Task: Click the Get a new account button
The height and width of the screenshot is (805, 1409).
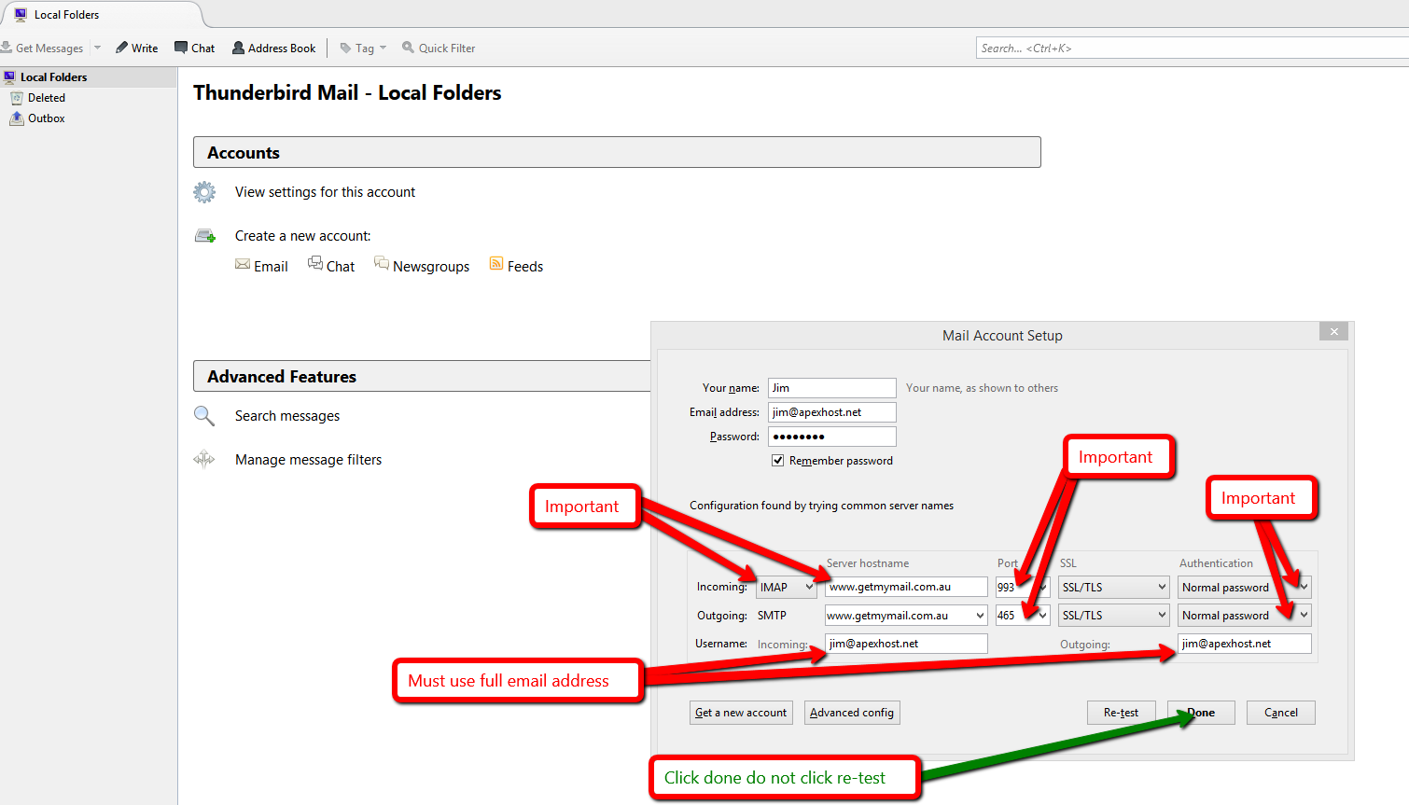Action: (x=741, y=713)
